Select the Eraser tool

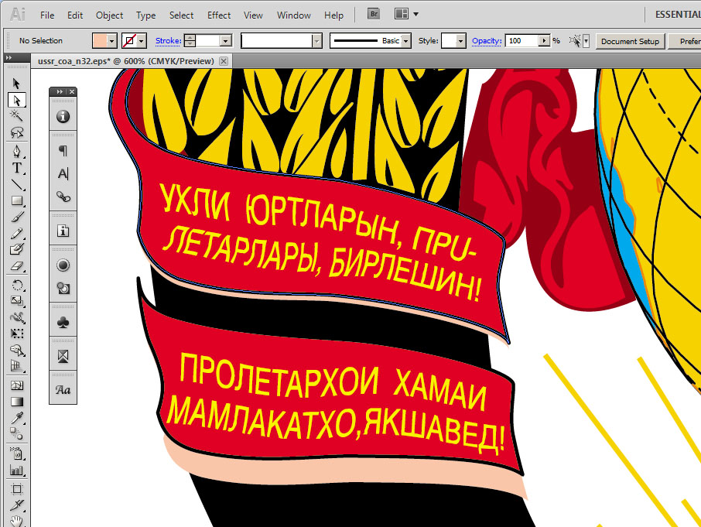click(16, 266)
